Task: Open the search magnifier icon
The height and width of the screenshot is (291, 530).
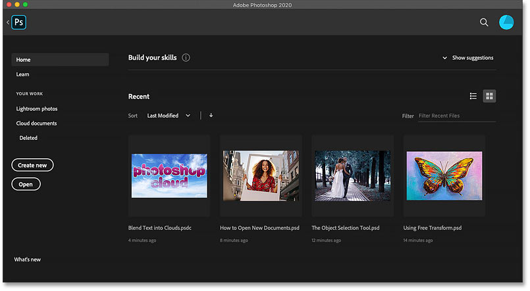Action: pos(484,22)
